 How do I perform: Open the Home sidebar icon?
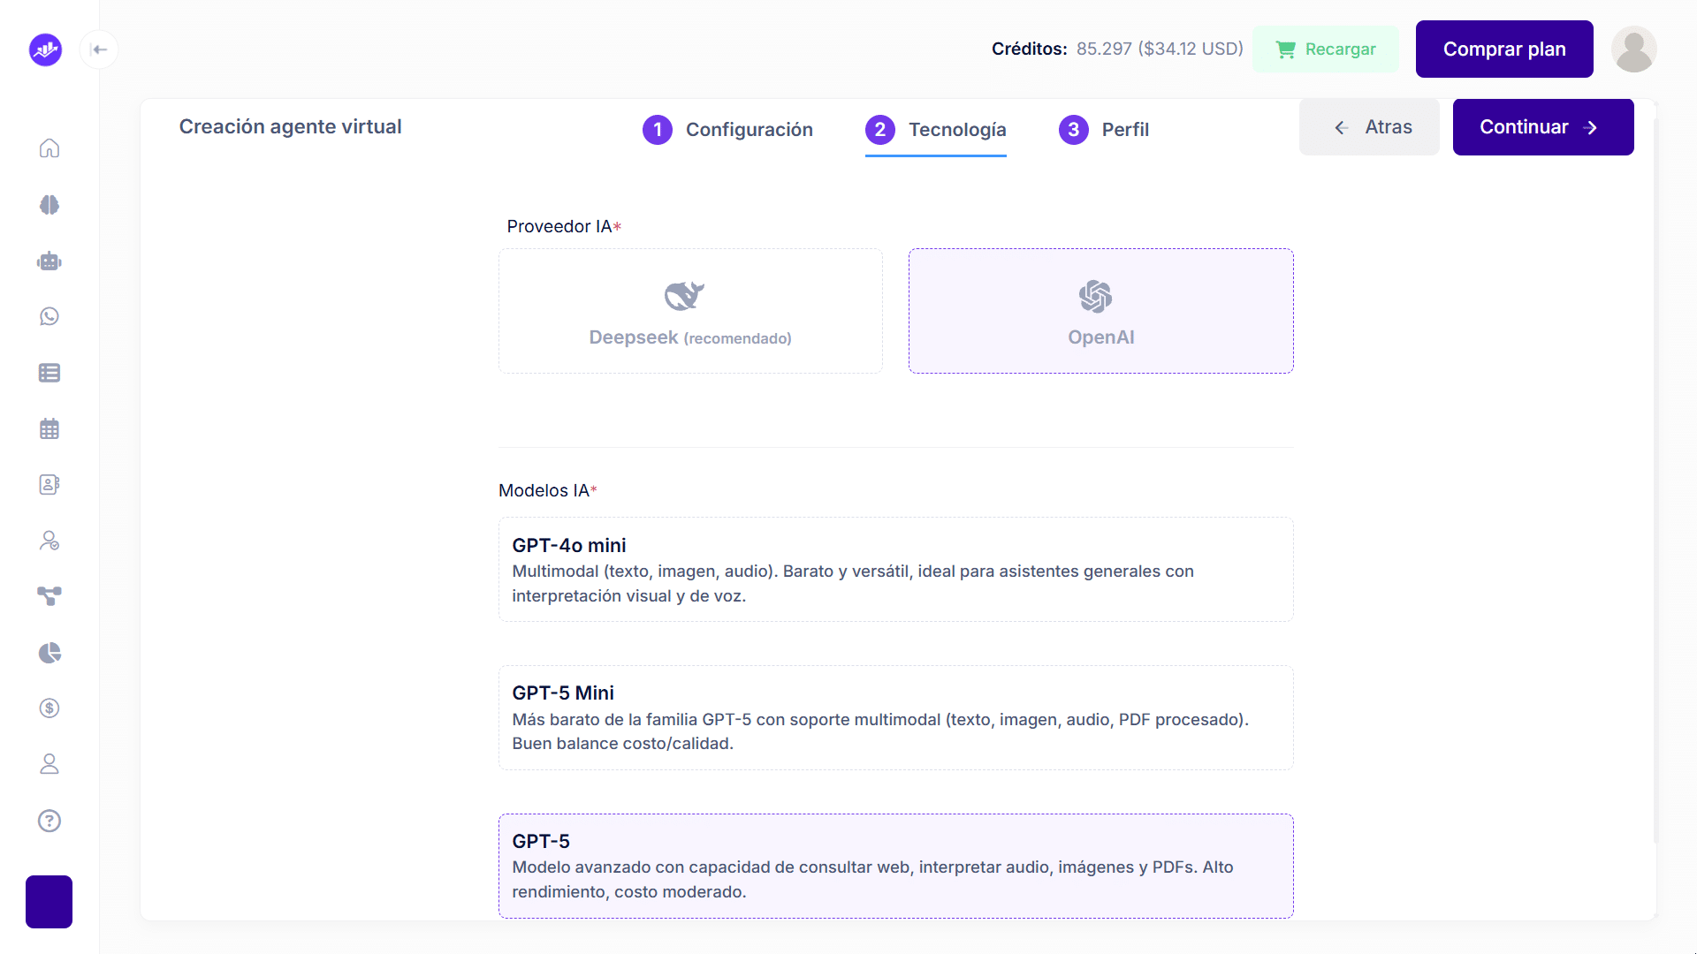click(49, 148)
